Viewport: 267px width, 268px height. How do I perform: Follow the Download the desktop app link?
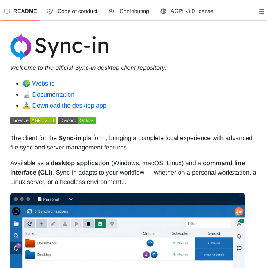click(69, 106)
